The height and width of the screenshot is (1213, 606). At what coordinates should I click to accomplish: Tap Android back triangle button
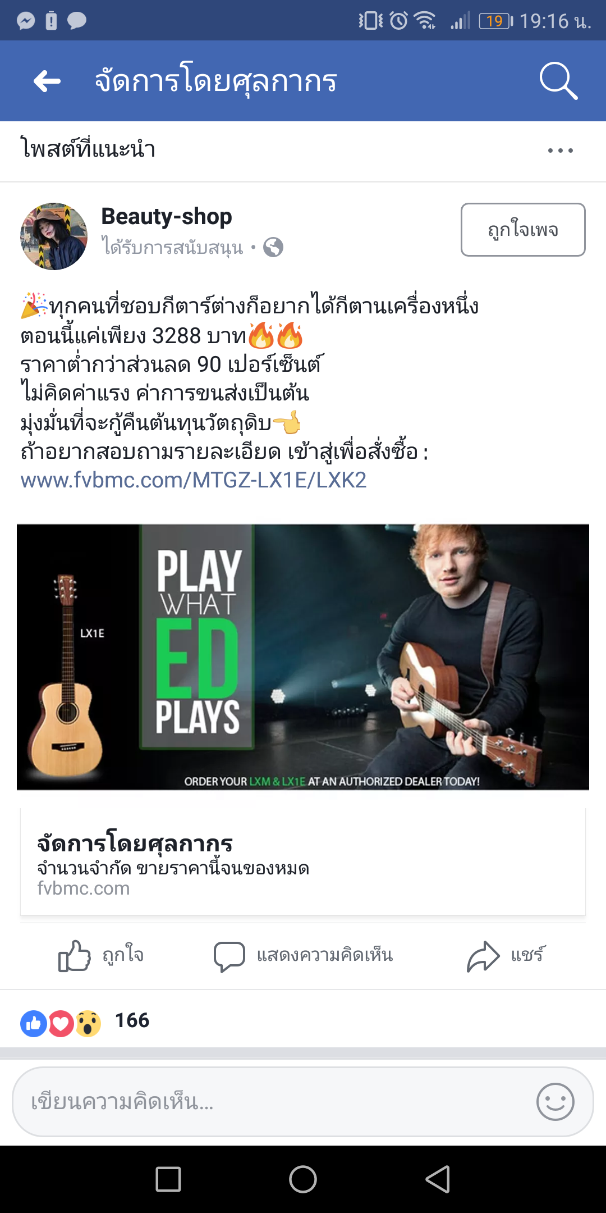pyautogui.click(x=438, y=1179)
